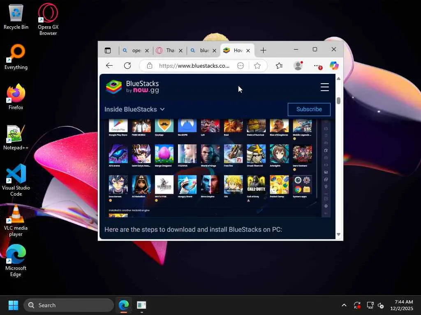Close the 'blue' tab
Screen dimensions: 421x315
point(214,50)
